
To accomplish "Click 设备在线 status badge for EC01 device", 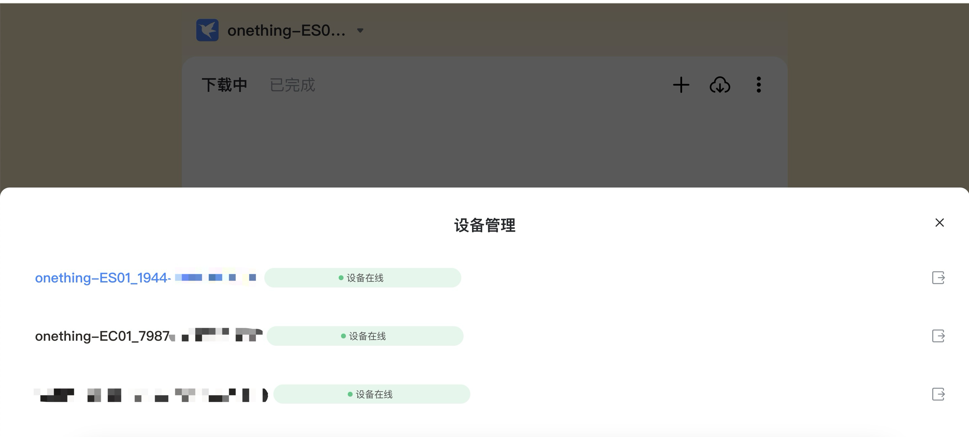I will (x=365, y=336).
